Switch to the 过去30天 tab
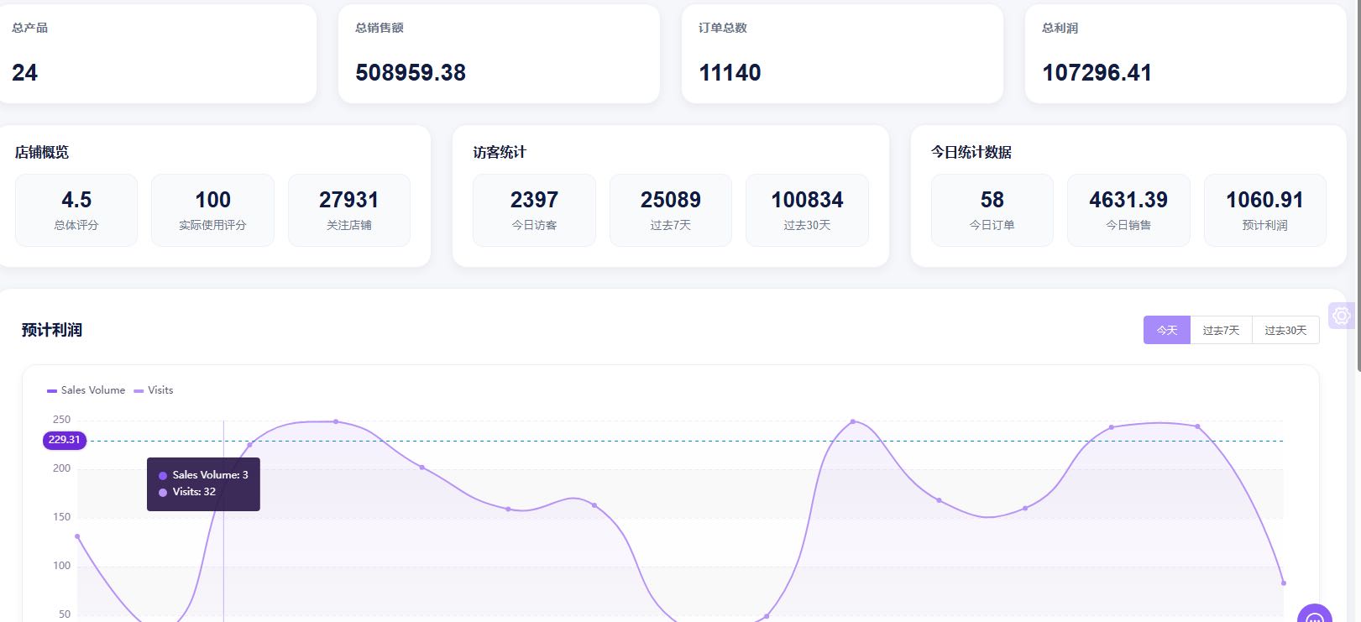 coord(1285,330)
